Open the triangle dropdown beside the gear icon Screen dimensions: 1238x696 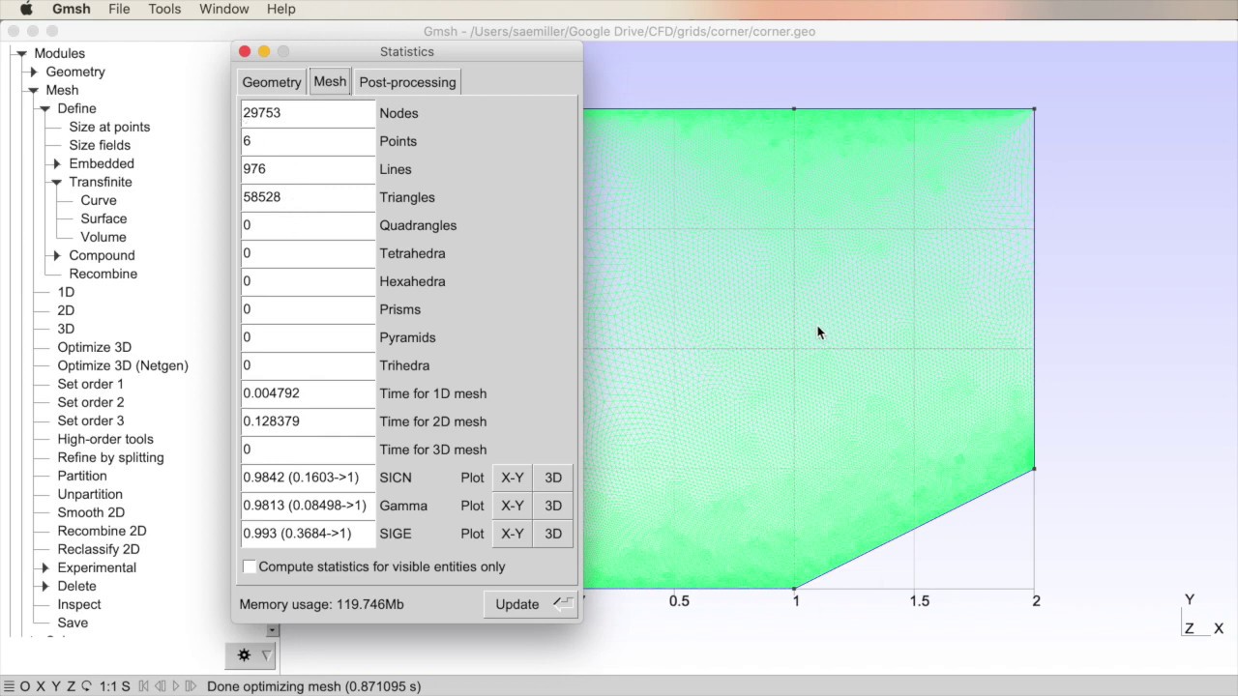(266, 655)
